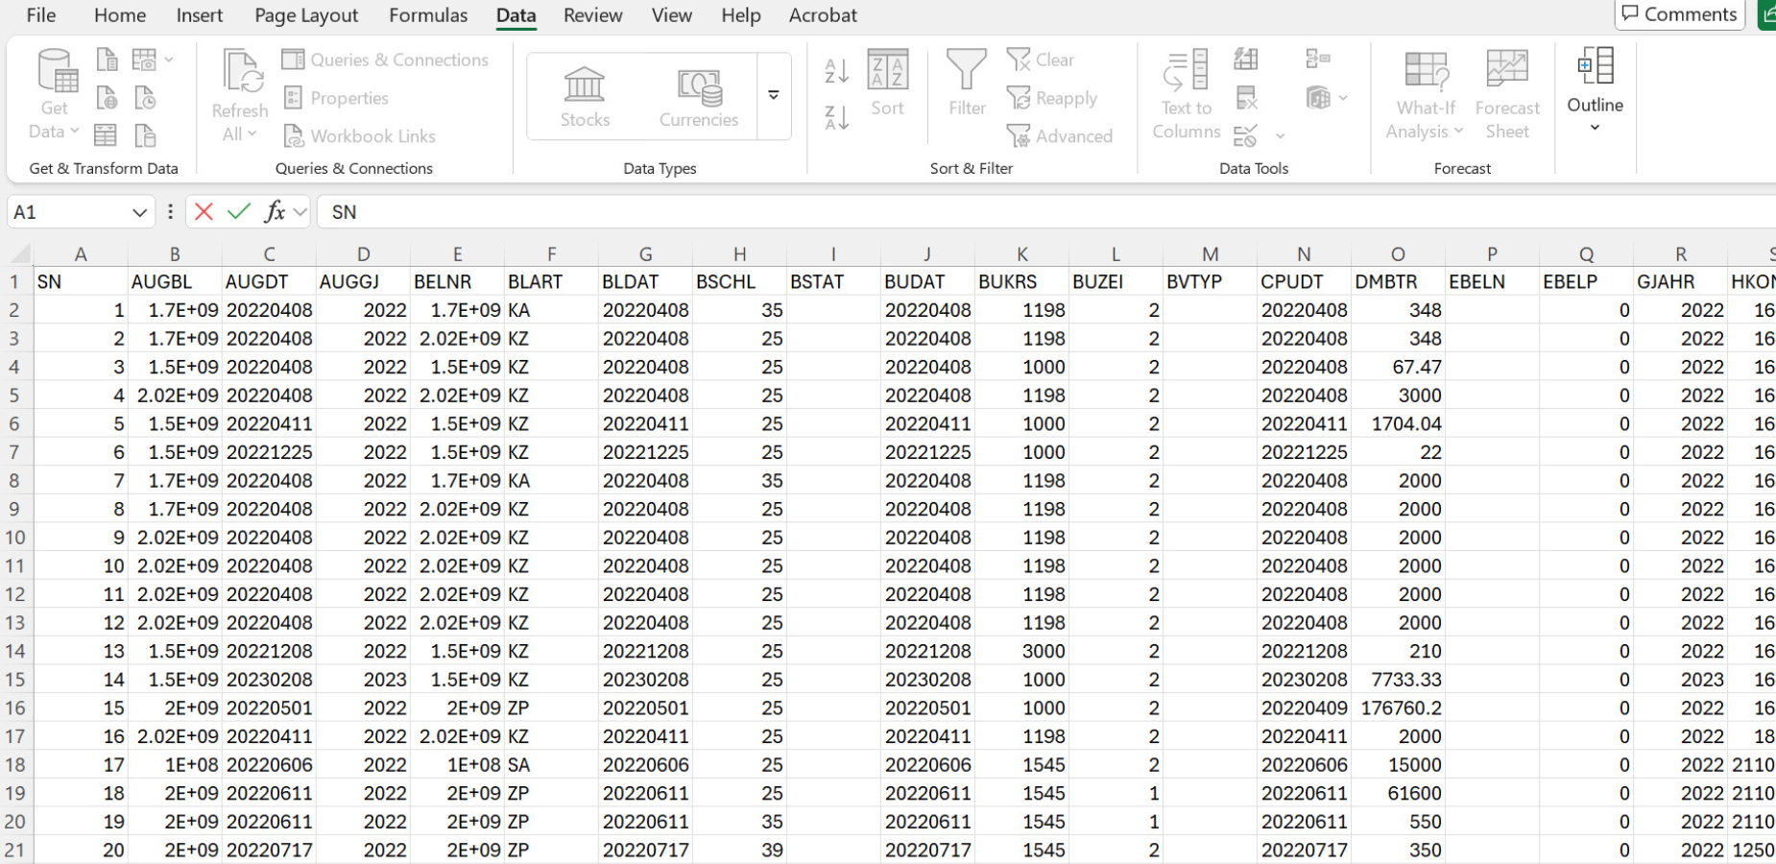Open the View tab
Viewport: 1776px width, 864px height.
coord(671,15)
